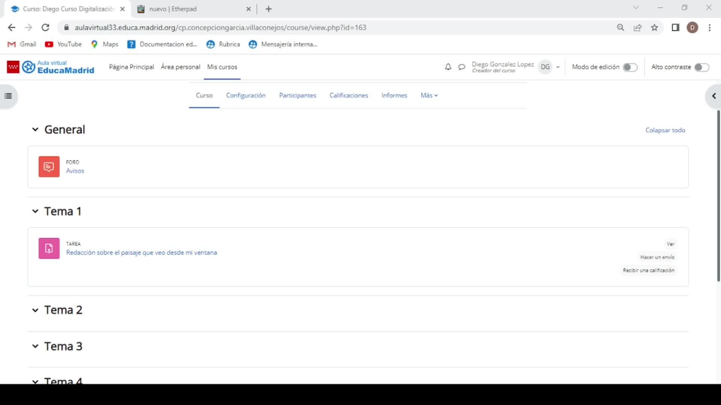Screen dimensions: 721x405
Task: Click the browser address bar URL
Action: pos(220,27)
